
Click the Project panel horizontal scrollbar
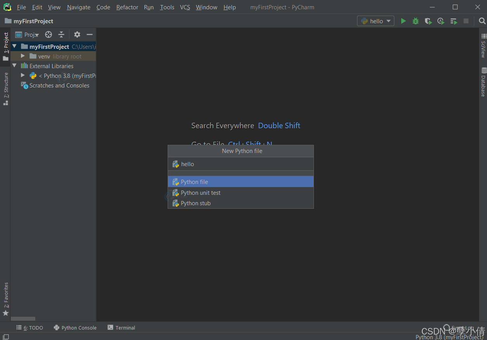pos(23,319)
